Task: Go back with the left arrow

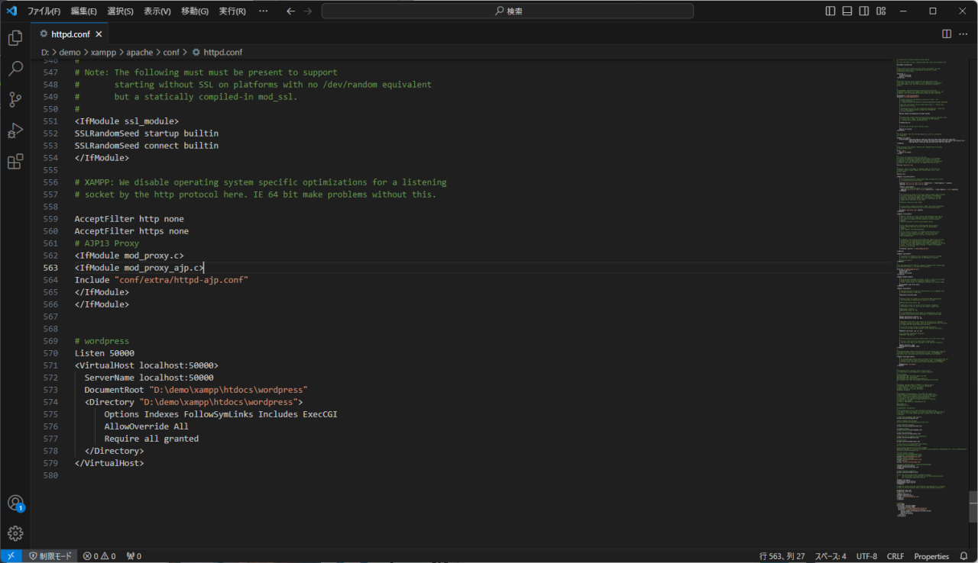Action: pyautogui.click(x=290, y=11)
